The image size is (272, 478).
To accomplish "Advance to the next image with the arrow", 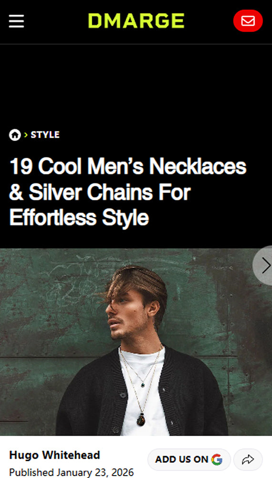I will (263, 265).
